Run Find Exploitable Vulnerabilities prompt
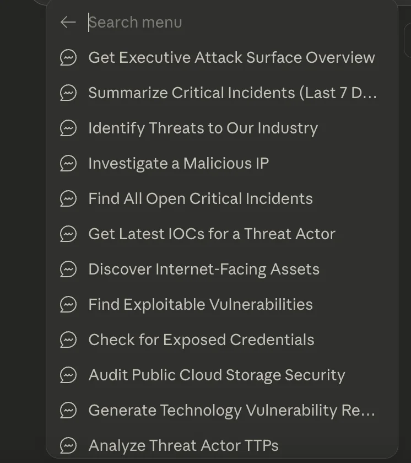Viewport: 411px width, 463px height. tap(200, 304)
